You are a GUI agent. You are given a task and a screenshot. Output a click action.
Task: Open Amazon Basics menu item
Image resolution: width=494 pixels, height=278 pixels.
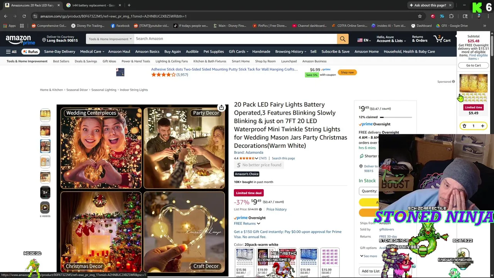pyautogui.click(x=147, y=52)
